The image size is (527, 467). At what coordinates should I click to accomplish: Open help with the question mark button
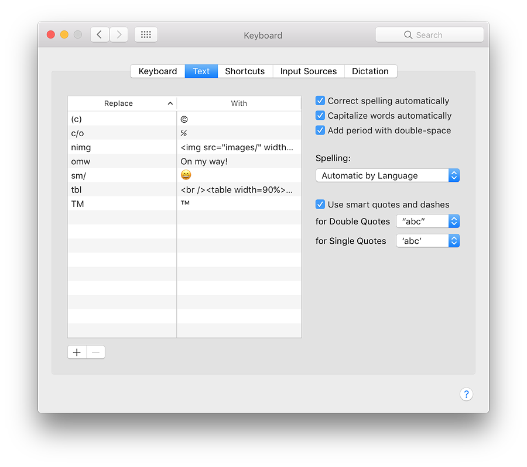[466, 394]
